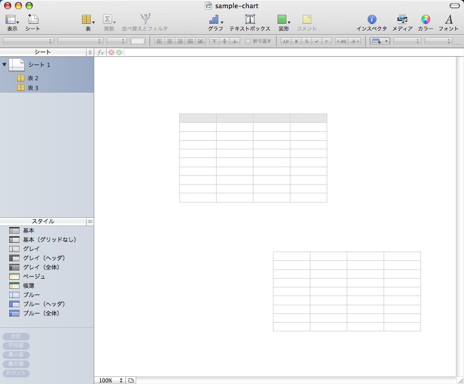464x384 pixels.
Task: Collapse シート 1 disclosure triangle
Action: 4,65
